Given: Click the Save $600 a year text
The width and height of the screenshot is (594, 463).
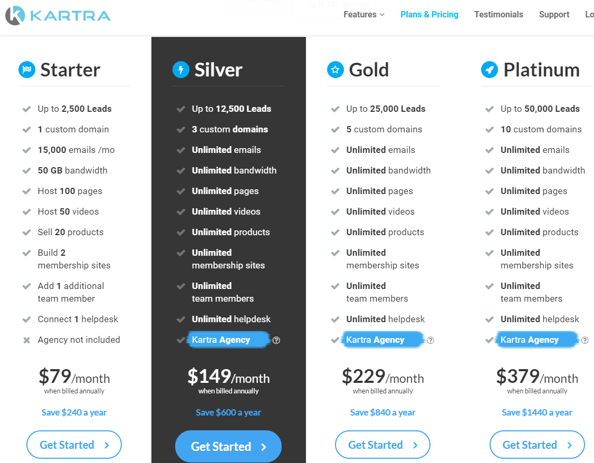Looking at the screenshot, I should (x=228, y=412).
